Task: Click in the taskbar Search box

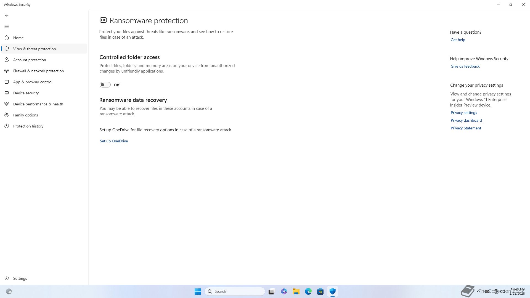Action: [235, 291]
